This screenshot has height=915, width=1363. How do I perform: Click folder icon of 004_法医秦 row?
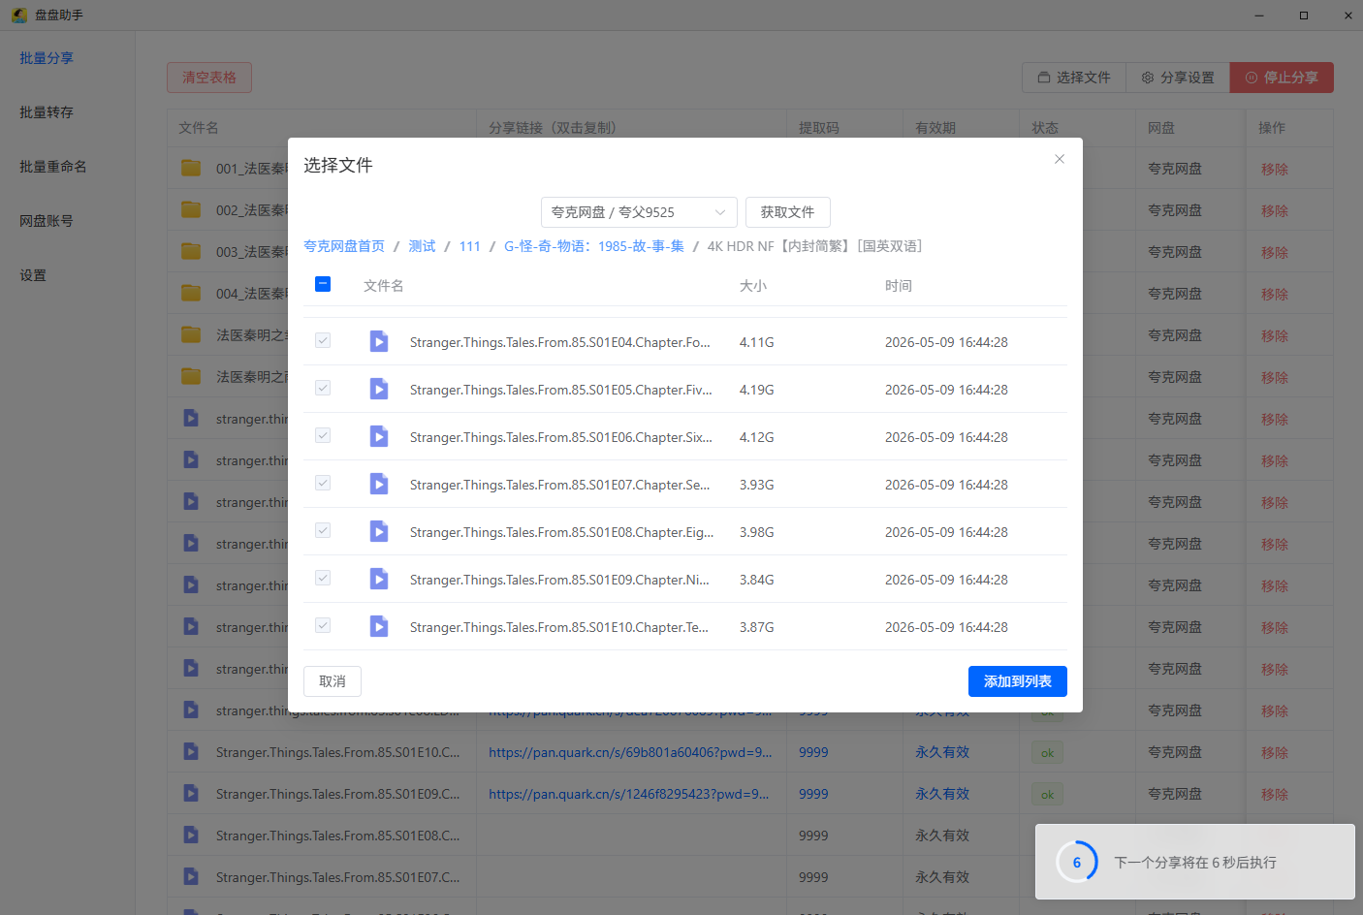[x=191, y=293]
